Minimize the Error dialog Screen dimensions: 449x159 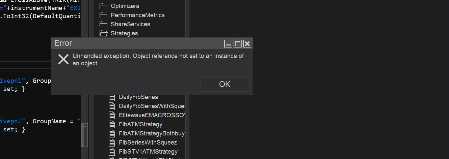[229, 43]
